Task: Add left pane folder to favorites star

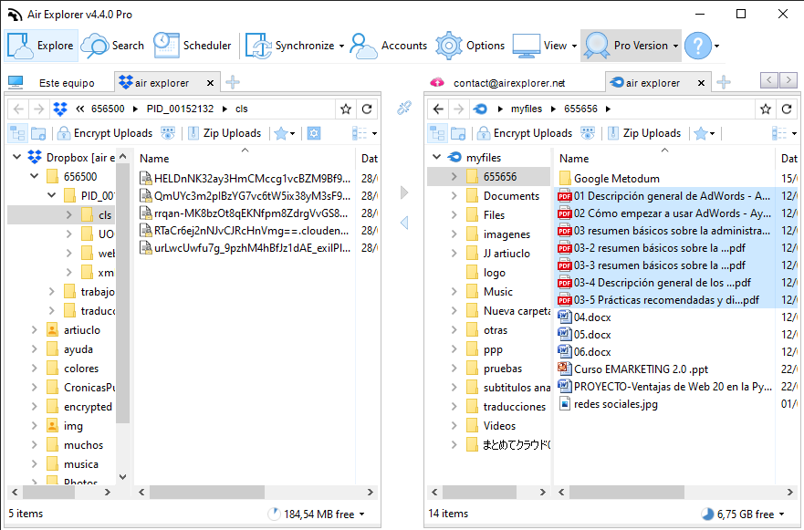Action: [x=346, y=109]
